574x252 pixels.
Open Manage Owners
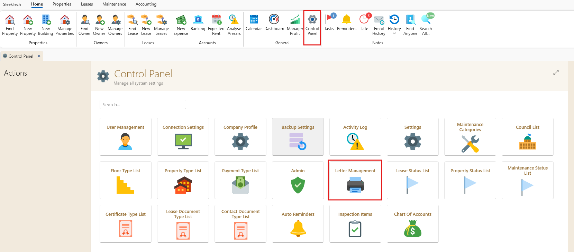point(115,25)
